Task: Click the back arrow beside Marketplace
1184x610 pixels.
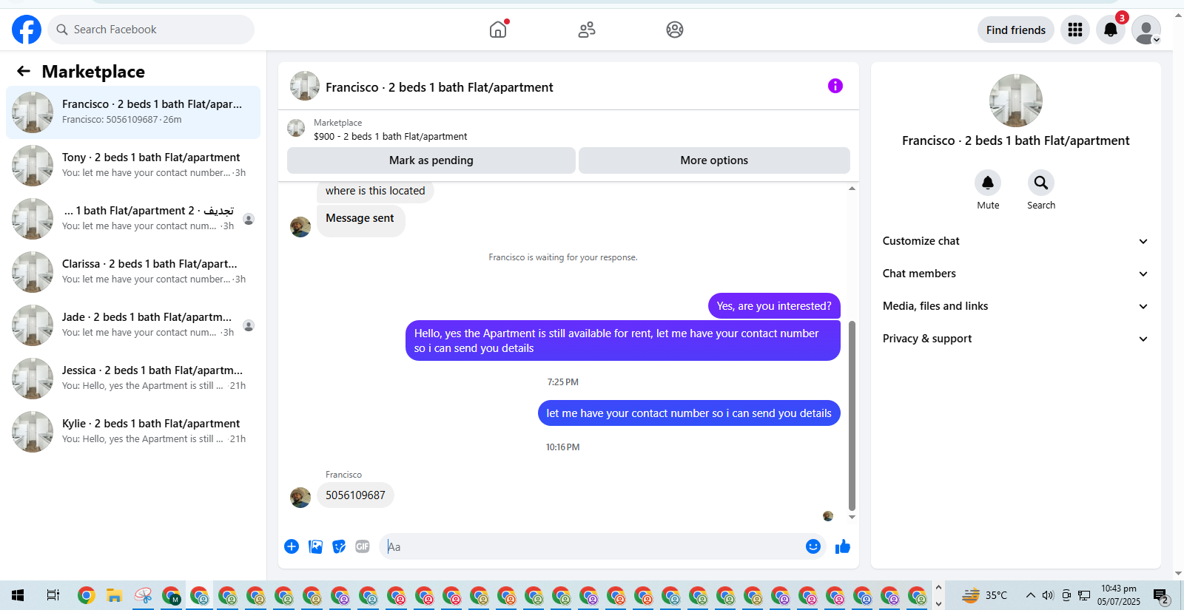Action: click(x=24, y=71)
